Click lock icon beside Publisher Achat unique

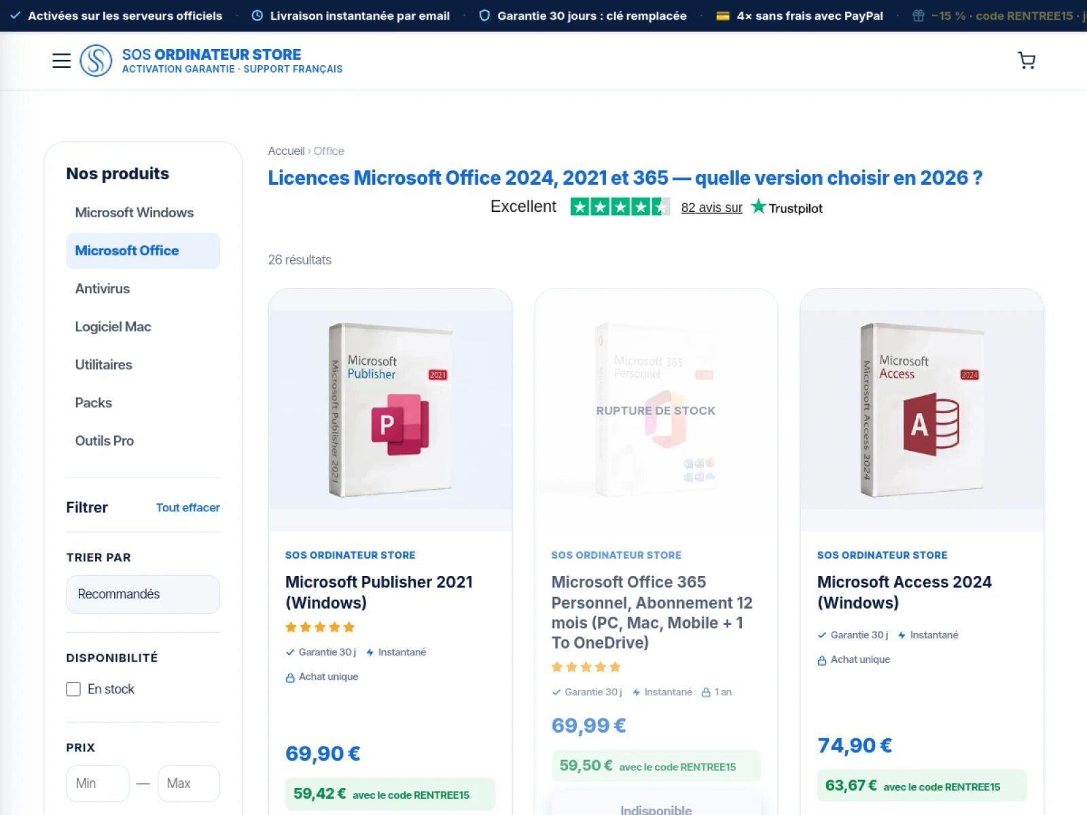point(290,677)
